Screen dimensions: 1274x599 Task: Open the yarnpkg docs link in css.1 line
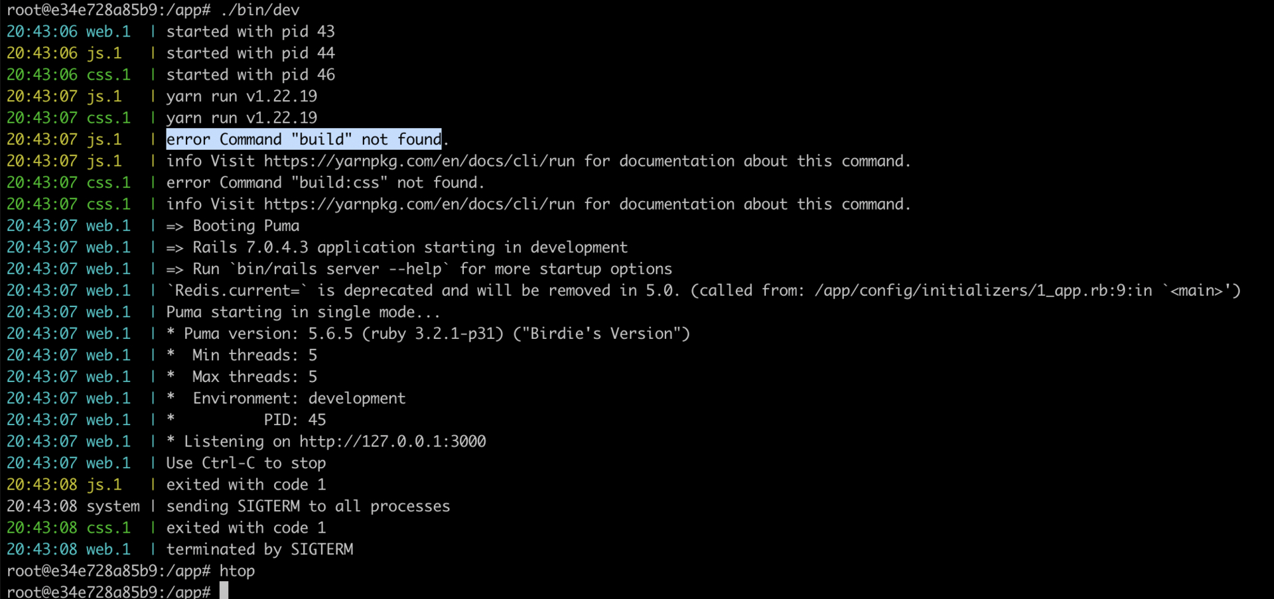[x=419, y=204]
